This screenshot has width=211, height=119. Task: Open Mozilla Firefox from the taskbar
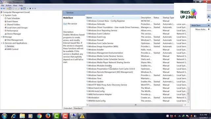click(x=48, y=116)
